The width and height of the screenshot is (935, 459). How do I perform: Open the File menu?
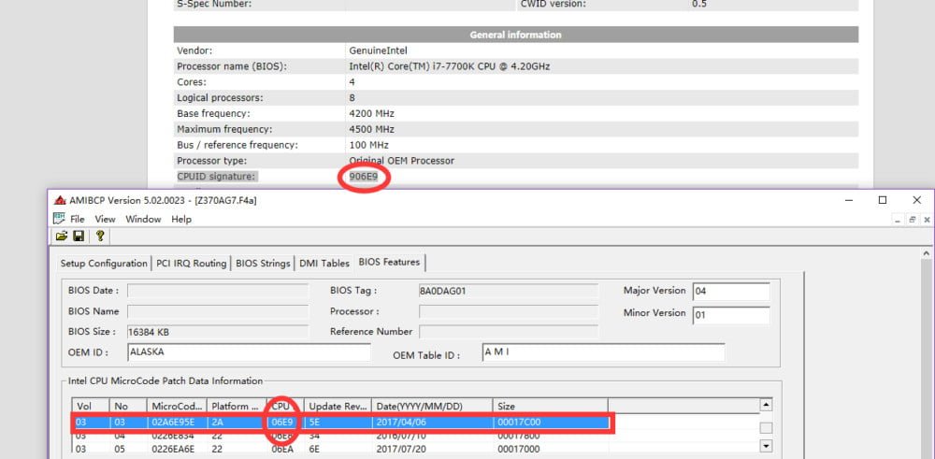(78, 219)
